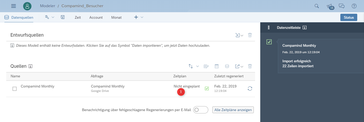Expand the wrench tool dropdown arrow
364x122 pixels.
point(53,17)
